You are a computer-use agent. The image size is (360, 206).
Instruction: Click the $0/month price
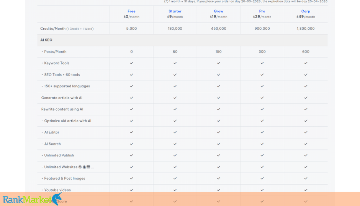[131, 17]
